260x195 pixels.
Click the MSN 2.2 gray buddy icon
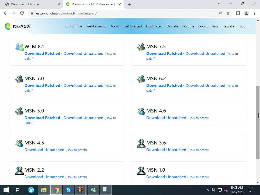point(19,170)
